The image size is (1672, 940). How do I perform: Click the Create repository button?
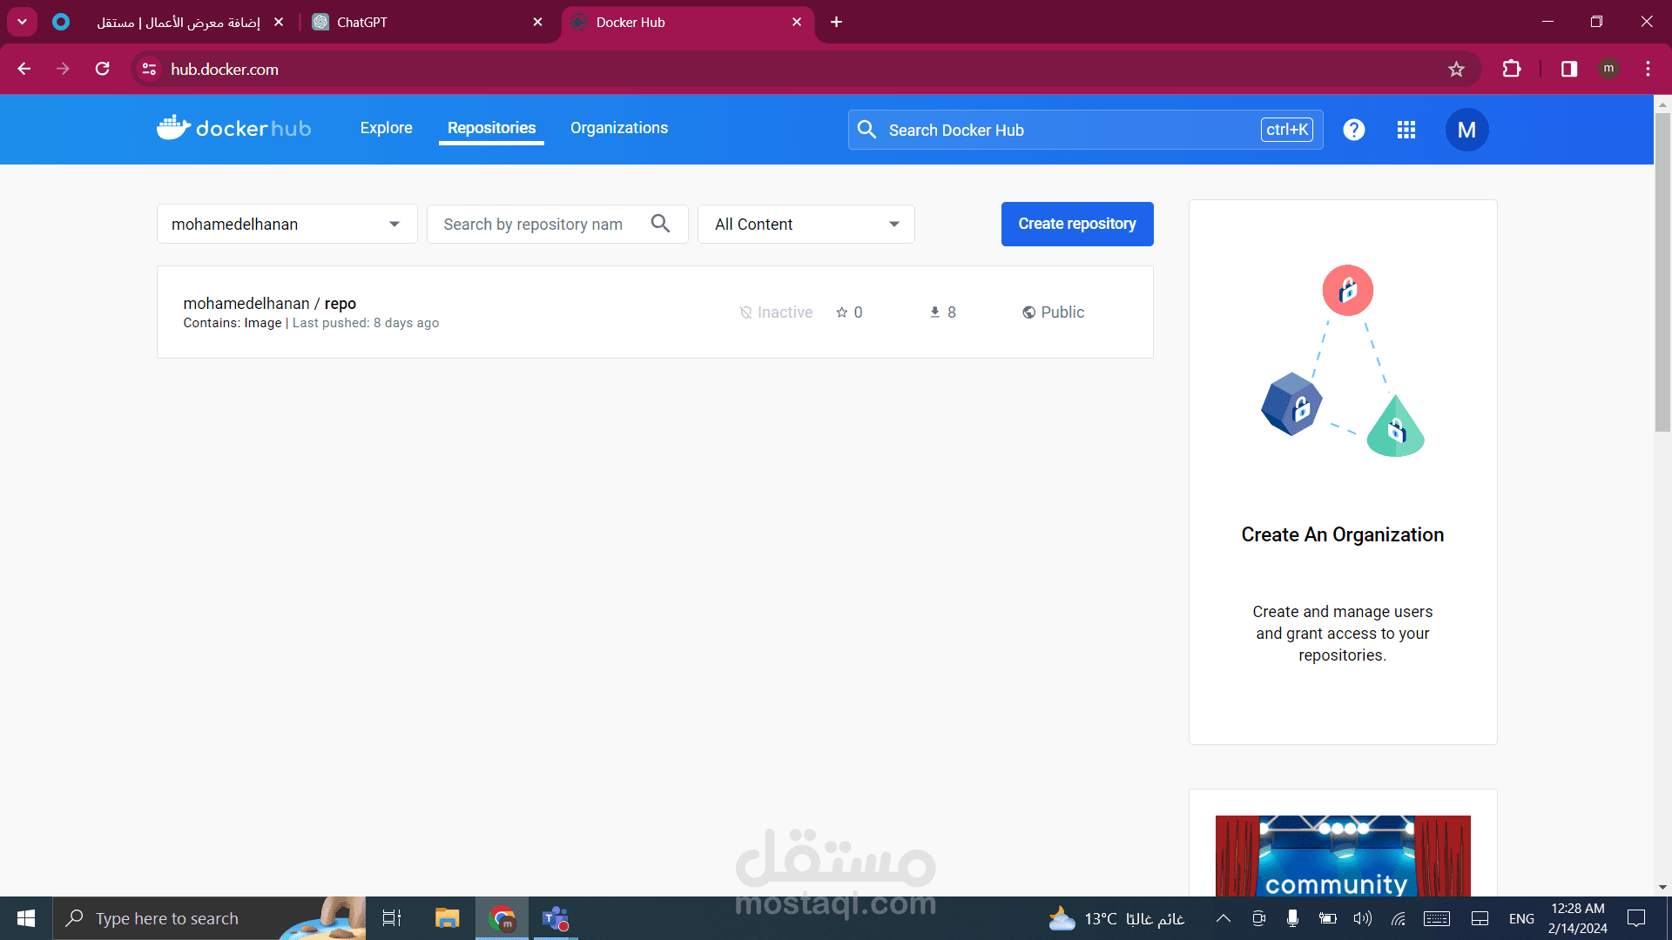click(1077, 224)
